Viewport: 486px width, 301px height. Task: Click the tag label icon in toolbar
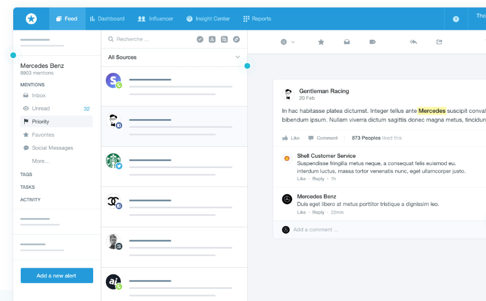(x=373, y=42)
